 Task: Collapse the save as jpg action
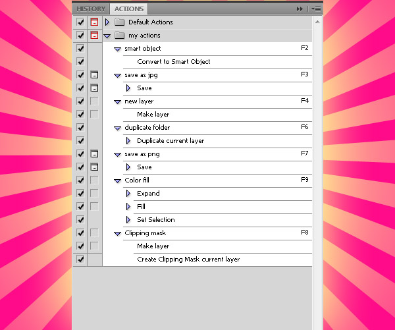(x=117, y=75)
